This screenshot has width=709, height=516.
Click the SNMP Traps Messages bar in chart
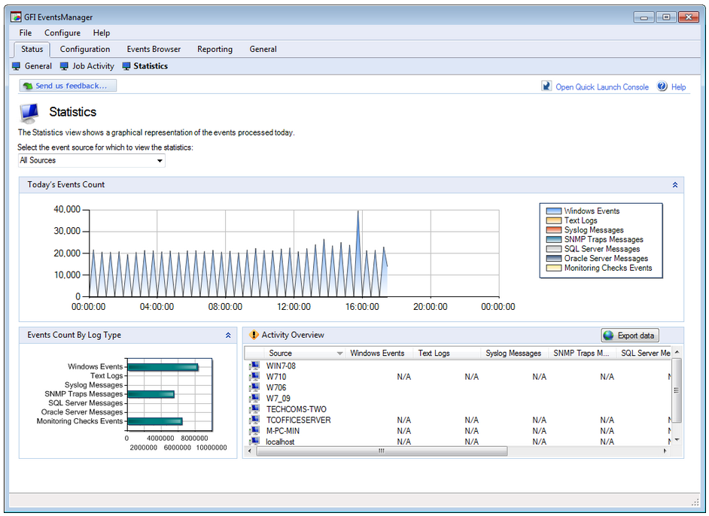tap(151, 394)
